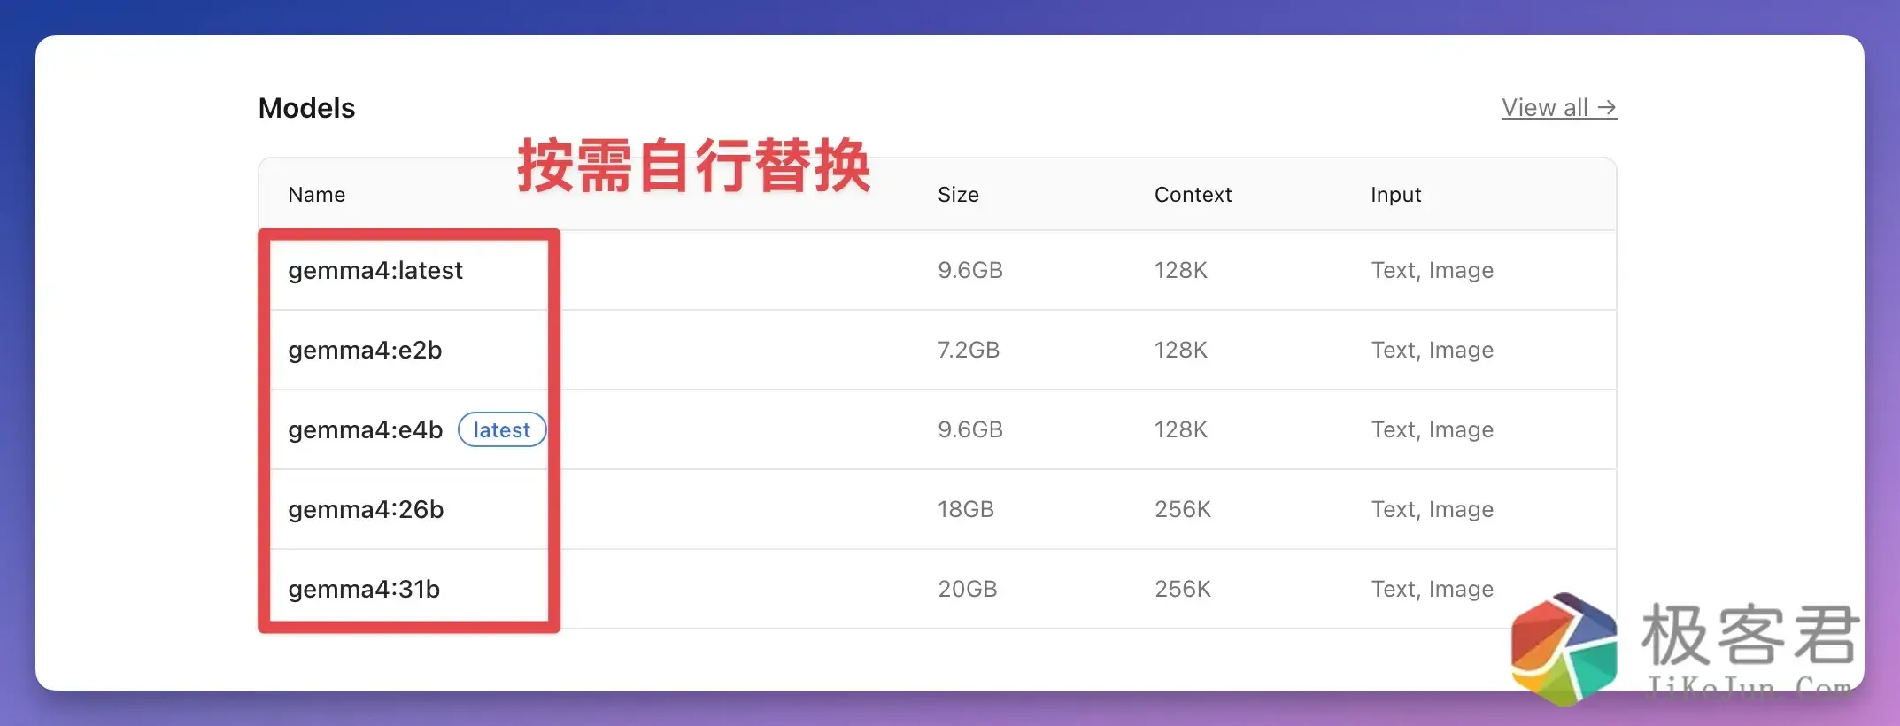The image size is (1900, 726).
Task: Click the Context column header
Action: [x=1193, y=195]
